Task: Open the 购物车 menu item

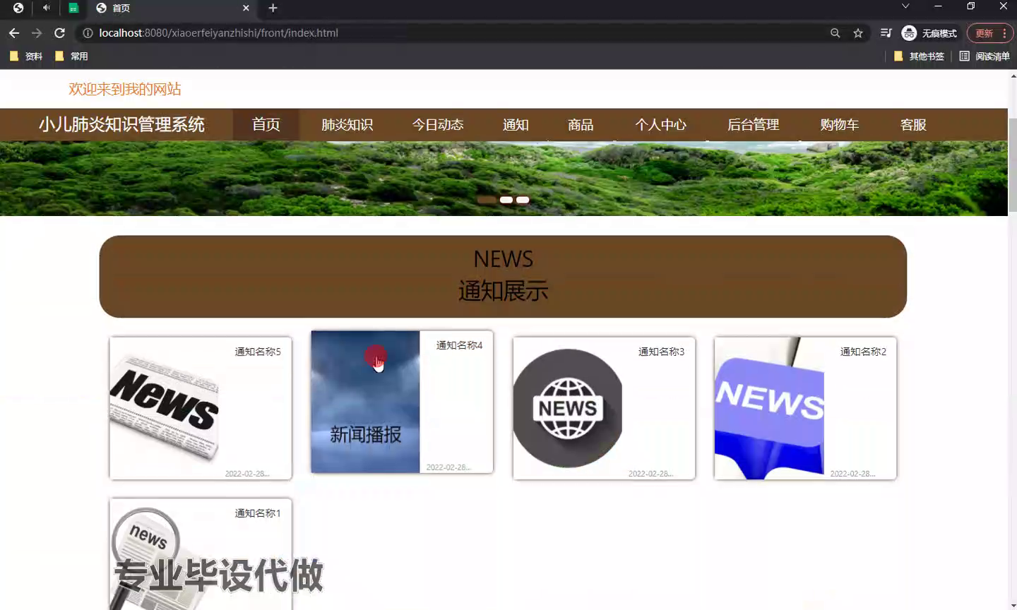Action: tap(839, 125)
